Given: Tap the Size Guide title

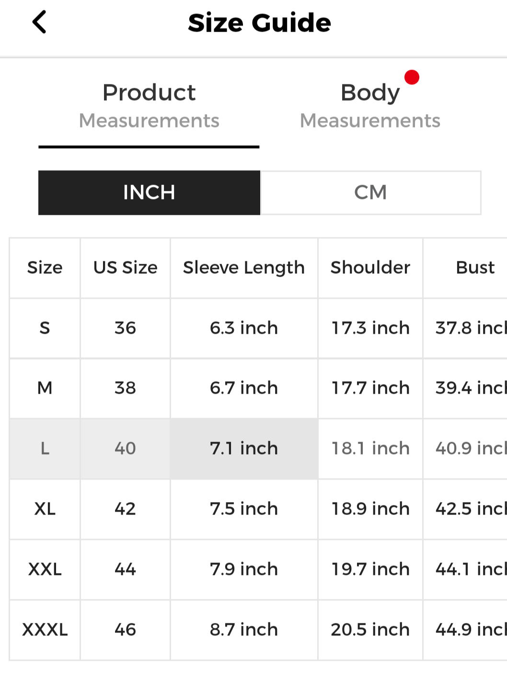Looking at the screenshot, I should [x=259, y=23].
